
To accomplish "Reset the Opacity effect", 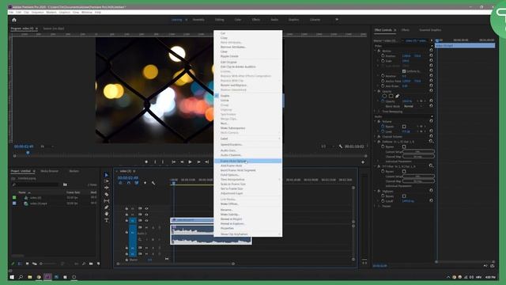I will pos(431,91).
